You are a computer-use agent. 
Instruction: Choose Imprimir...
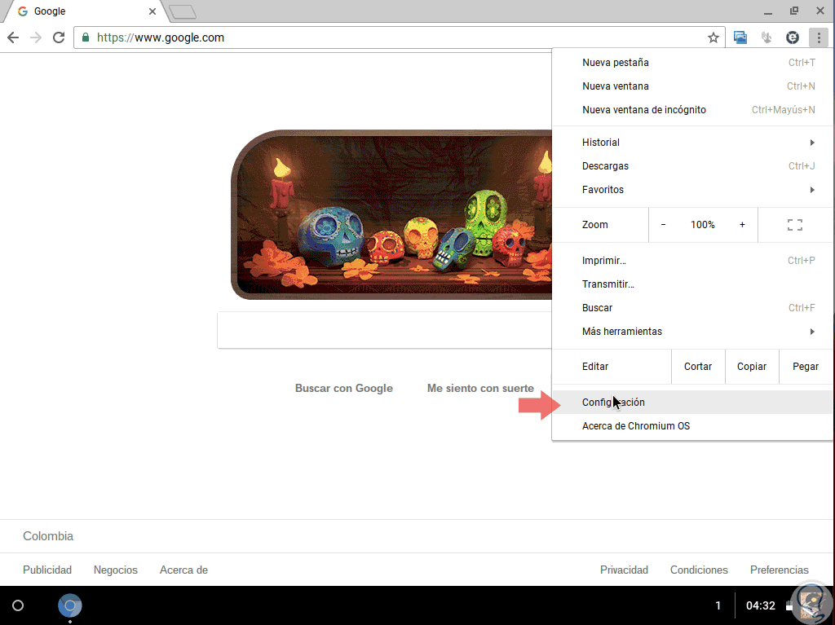pyautogui.click(x=692, y=260)
